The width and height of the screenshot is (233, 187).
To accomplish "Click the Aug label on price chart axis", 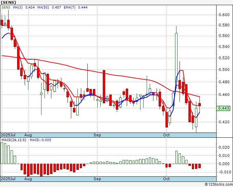I will tap(28, 135).
